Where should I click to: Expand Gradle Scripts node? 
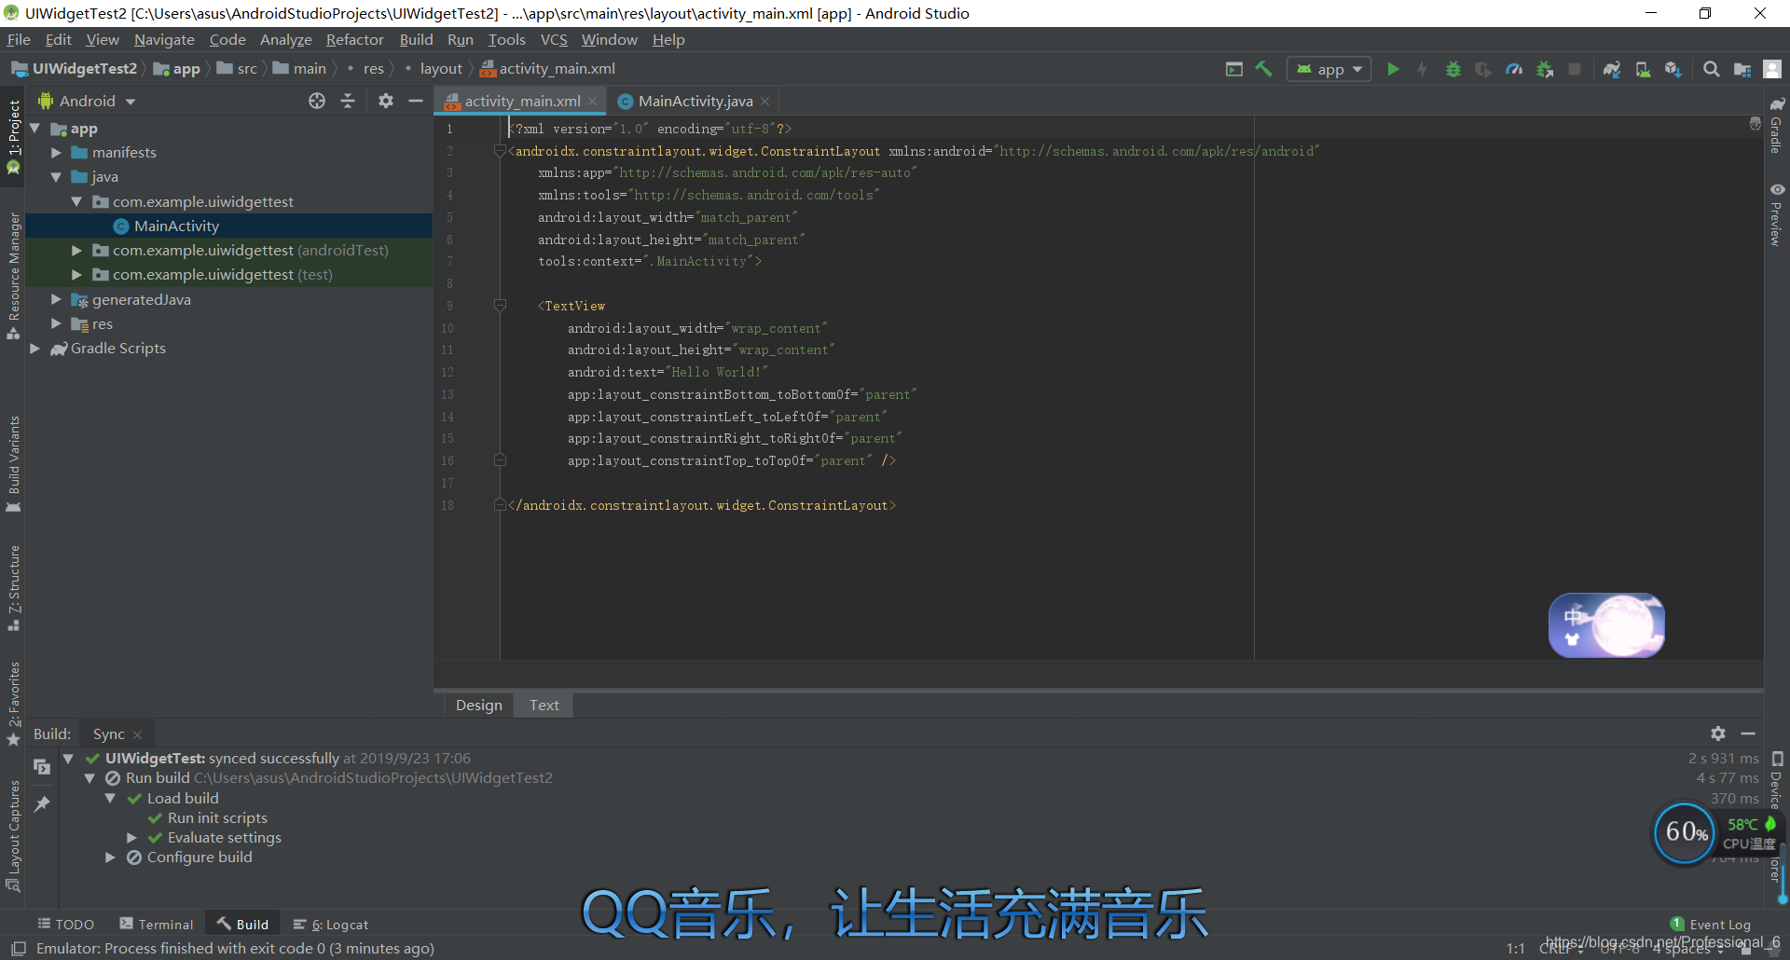(x=34, y=349)
